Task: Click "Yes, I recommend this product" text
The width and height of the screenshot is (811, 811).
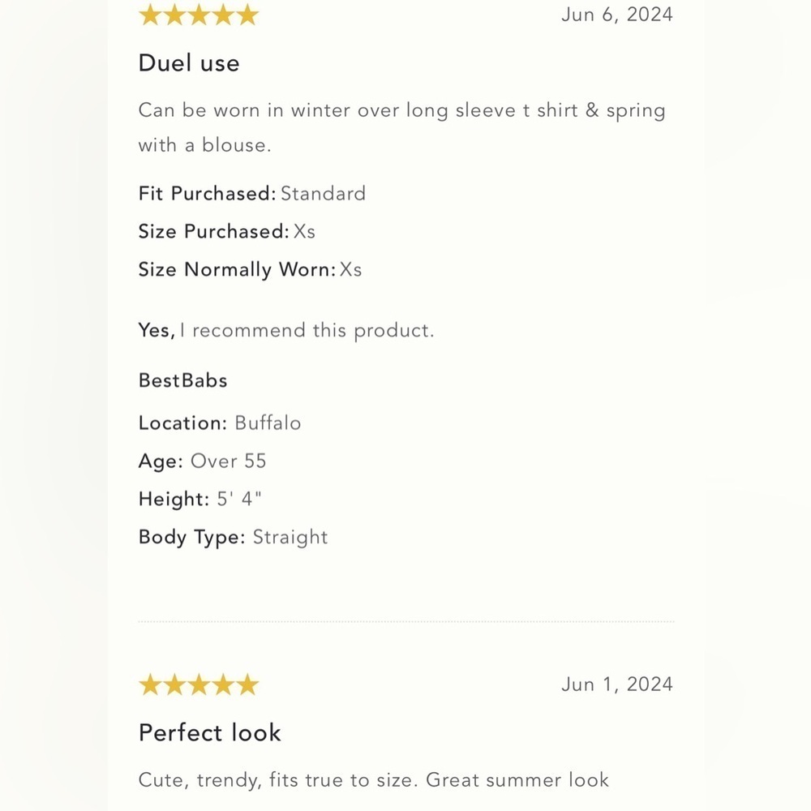Action: tap(286, 331)
